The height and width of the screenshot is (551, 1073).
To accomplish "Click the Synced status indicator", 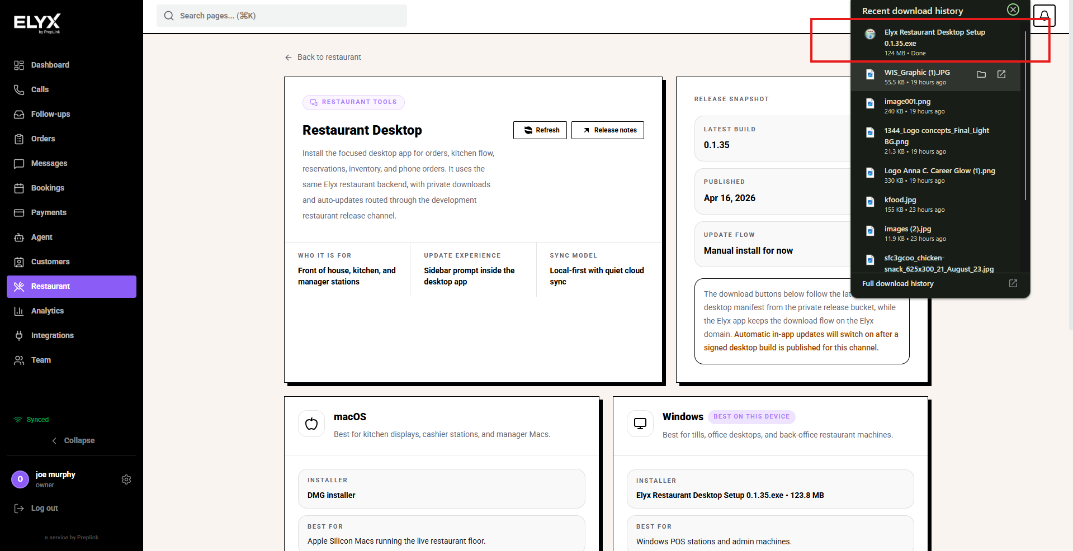I will (31, 420).
